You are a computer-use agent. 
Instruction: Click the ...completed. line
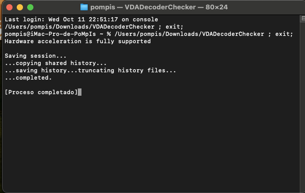pos(28,78)
